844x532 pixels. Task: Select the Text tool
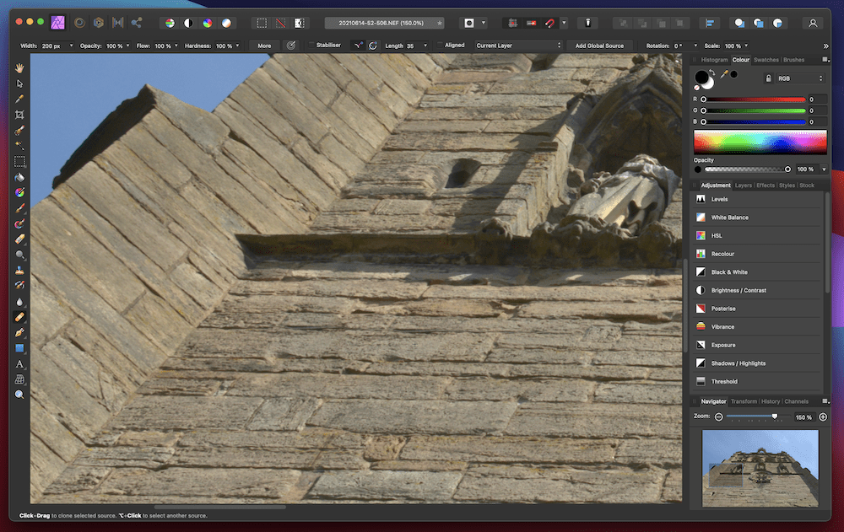click(19, 364)
